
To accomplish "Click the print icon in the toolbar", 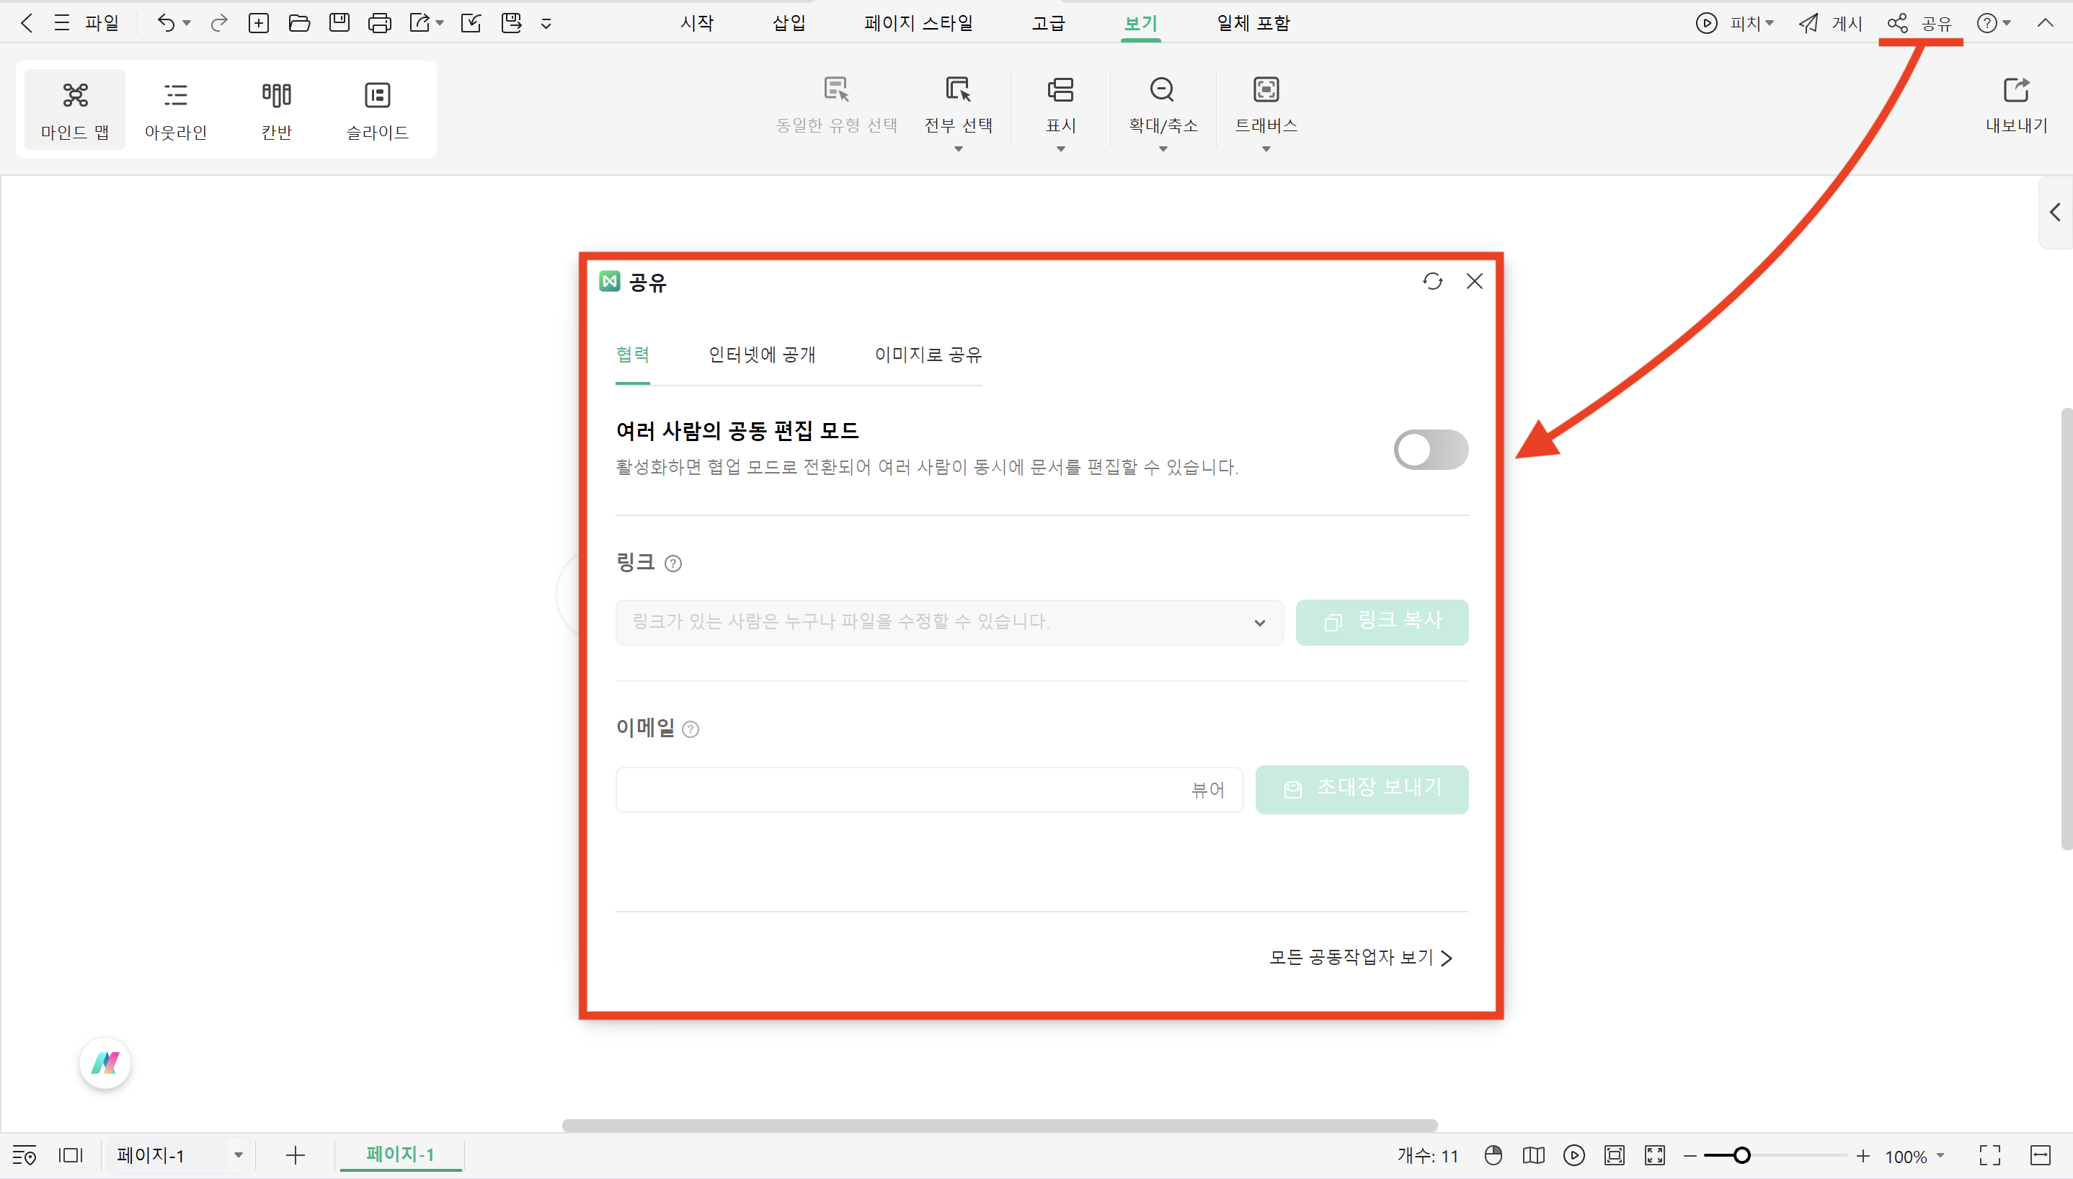I will tap(380, 22).
